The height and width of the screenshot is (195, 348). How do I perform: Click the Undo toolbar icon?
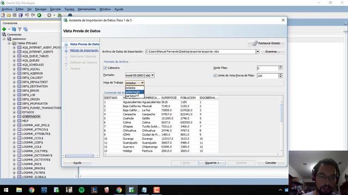point(27,15)
